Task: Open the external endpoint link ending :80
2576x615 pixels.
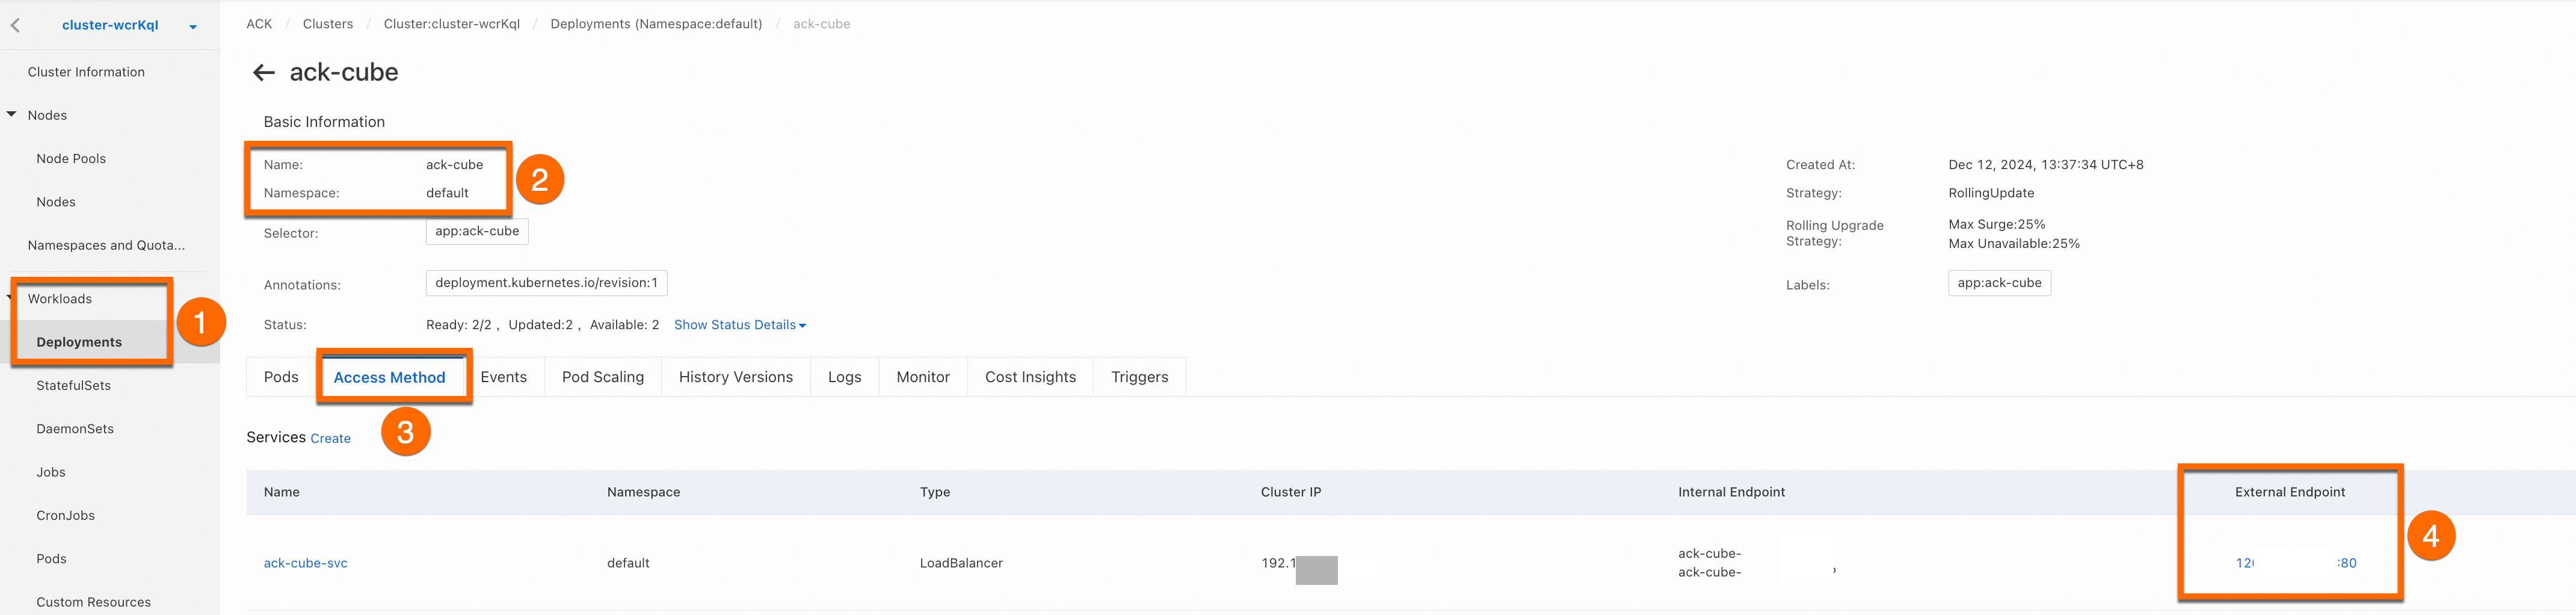Action: (2296, 563)
